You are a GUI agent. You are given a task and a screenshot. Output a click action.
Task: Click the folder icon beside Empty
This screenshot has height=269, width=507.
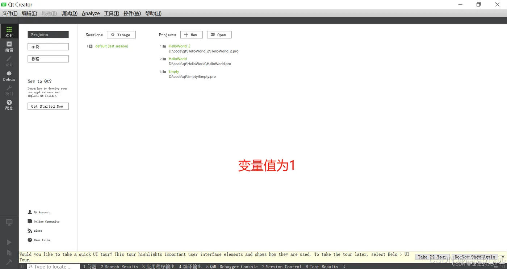pos(164,72)
